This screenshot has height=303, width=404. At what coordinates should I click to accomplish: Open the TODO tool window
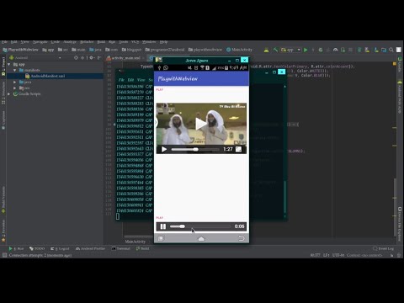coord(37,248)
